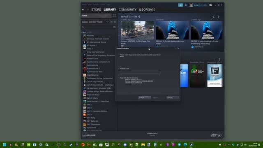Open File Explorer from the taskbar
Image resolution: width=263 pixels, height=148 pixels.
tap(143, 145)
